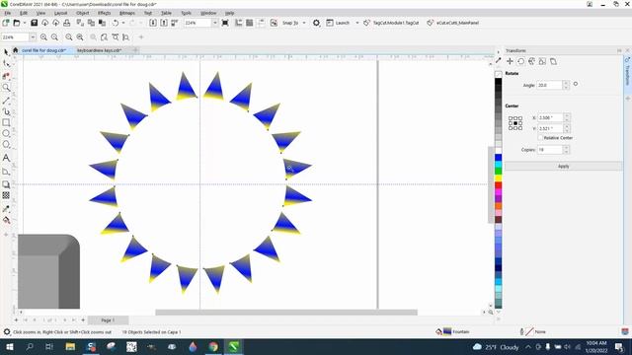Switch to keyboardnew keys.cdr tab
The width and height of the screenshot is (632, 355).
(99, 50)
